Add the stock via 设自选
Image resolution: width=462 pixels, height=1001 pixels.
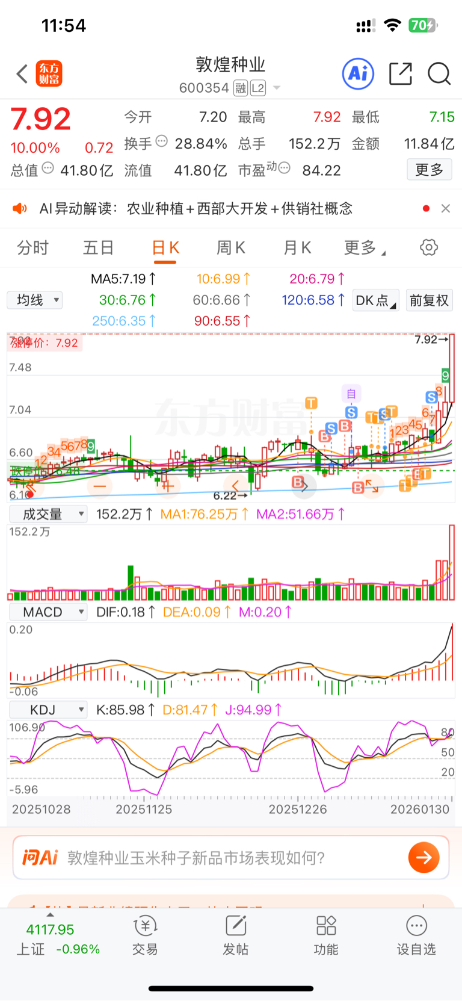416,936
